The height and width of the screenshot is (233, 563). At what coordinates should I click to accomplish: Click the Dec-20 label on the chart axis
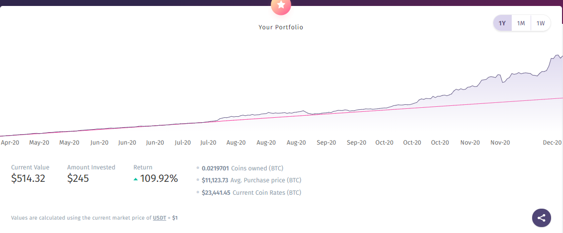coord(552,143)
